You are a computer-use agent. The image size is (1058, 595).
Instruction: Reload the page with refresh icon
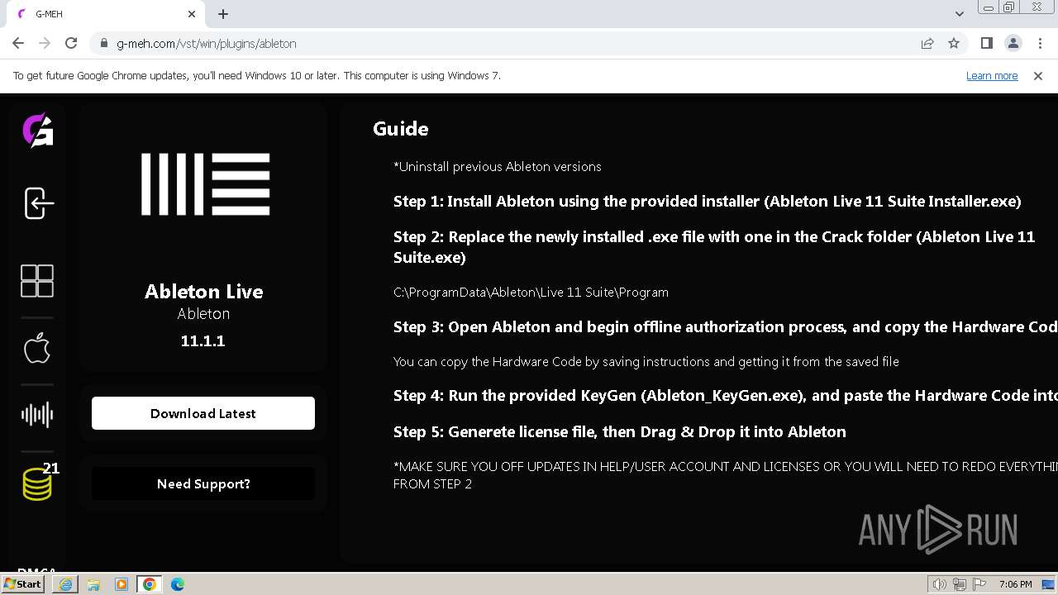71,43
